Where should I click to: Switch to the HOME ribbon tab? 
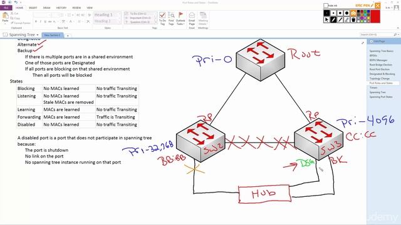coord(19,7)
